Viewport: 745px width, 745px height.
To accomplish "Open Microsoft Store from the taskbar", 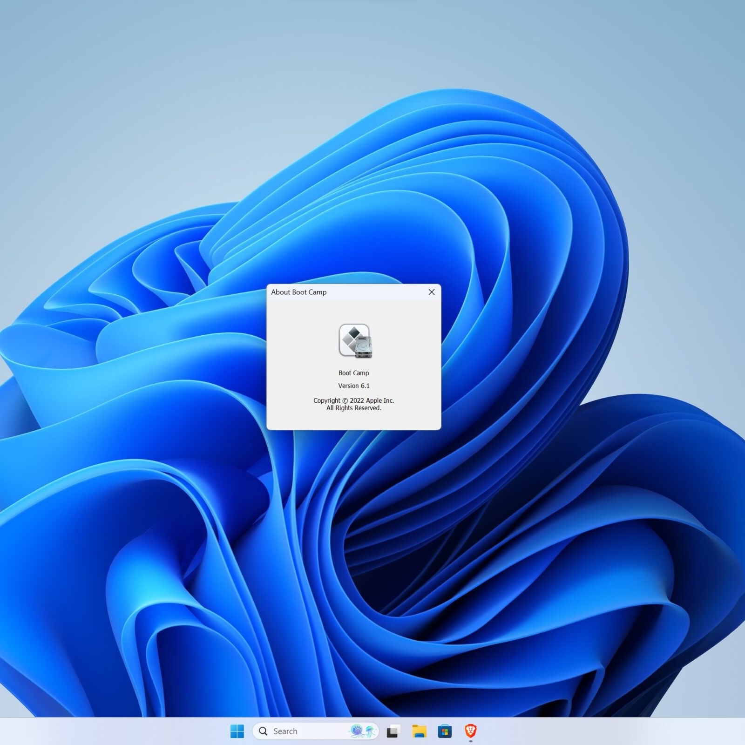I will [445, 731].
